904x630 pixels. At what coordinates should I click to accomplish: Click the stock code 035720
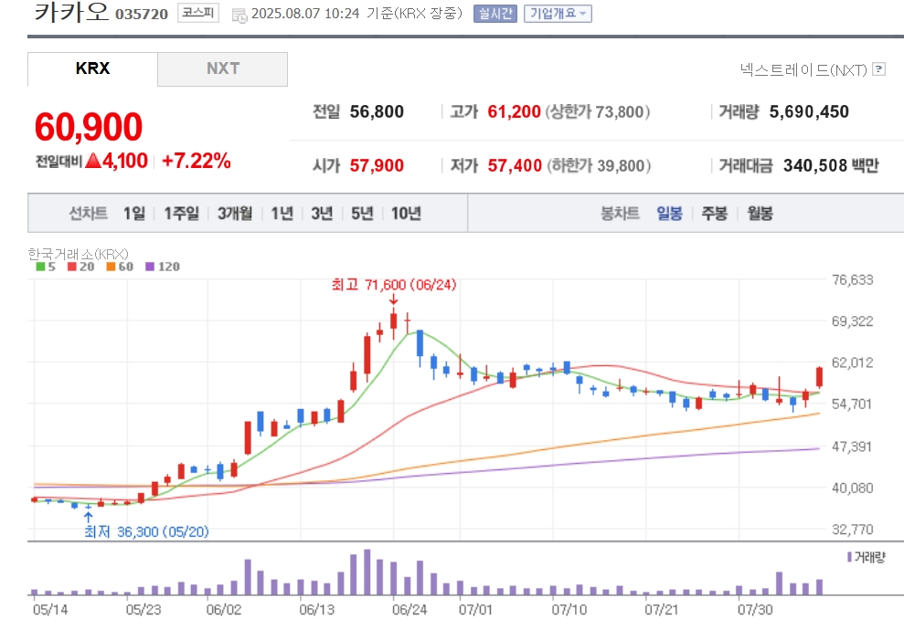click(142, 15)
